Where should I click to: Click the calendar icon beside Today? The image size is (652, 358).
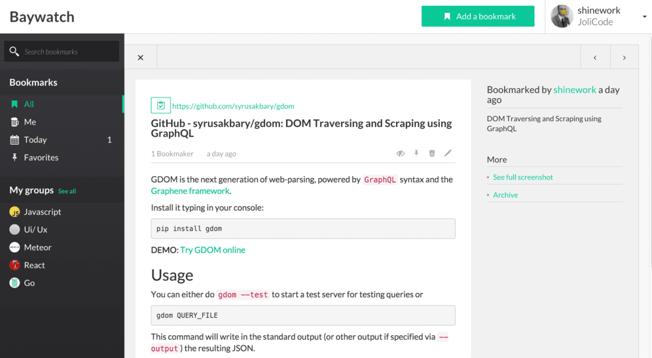(14, 139)
